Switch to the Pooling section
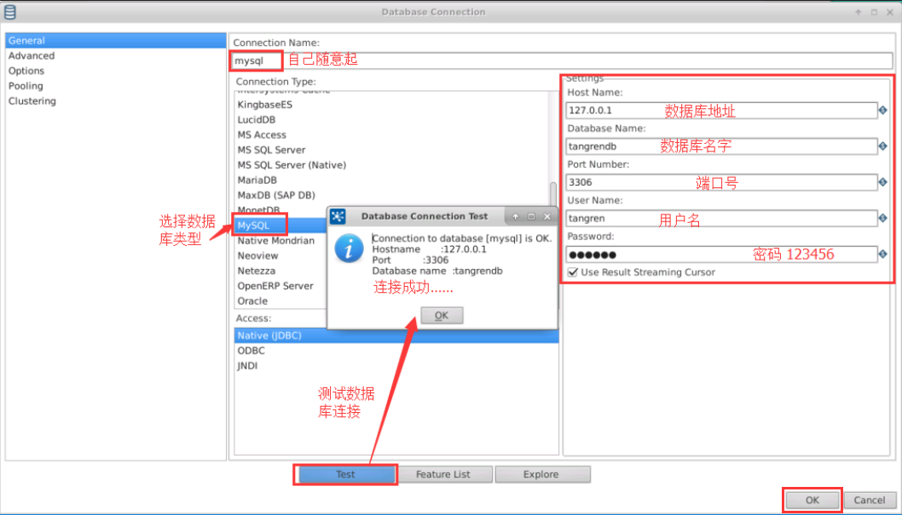Screen dimensions: 902x515 (x=26, y=85)
